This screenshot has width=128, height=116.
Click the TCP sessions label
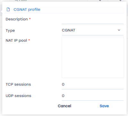(18, 85)
